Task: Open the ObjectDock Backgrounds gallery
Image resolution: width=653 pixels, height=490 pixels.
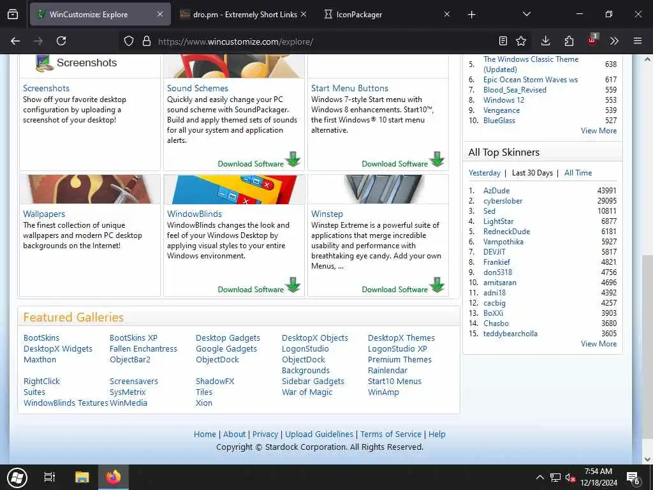Action: 305,365
